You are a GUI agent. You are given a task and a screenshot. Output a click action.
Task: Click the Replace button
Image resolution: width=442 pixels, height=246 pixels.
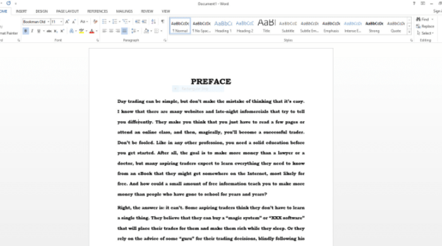click(x=425, y=26)
